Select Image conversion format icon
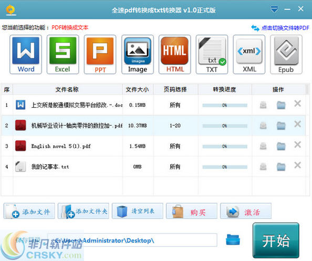 138,55
